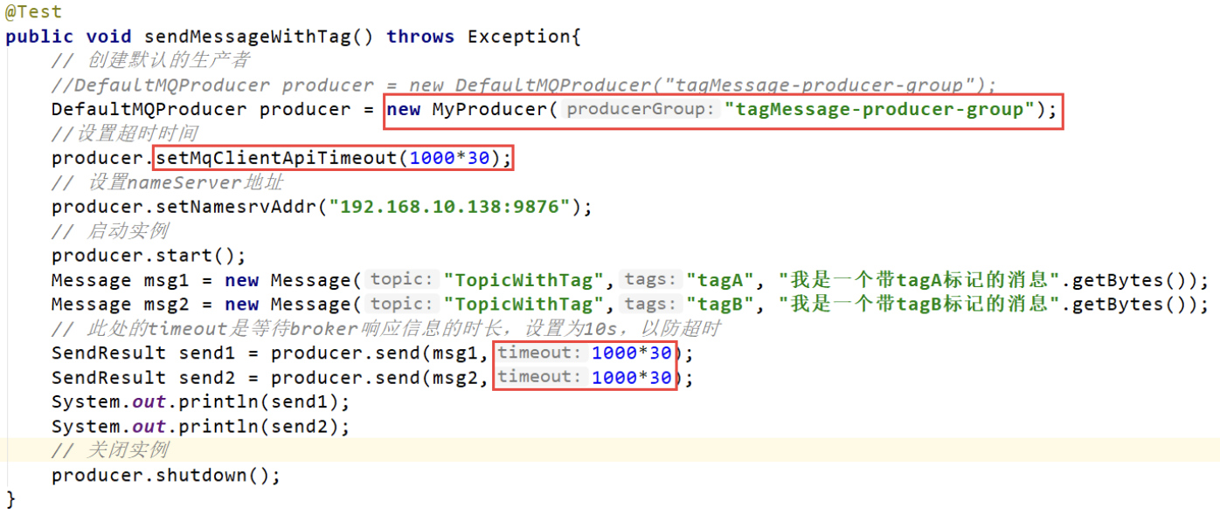This screenshot has height=514, width=1220.
Task: Click the topic hint on the msg2 line
Action: coord(401,305)
